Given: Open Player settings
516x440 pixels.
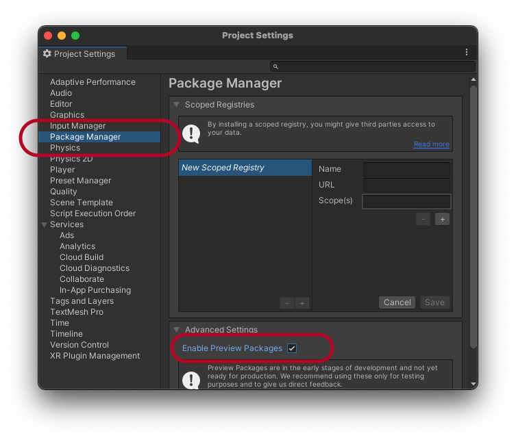Looking at the screenshot, I should tap(62, 170).
